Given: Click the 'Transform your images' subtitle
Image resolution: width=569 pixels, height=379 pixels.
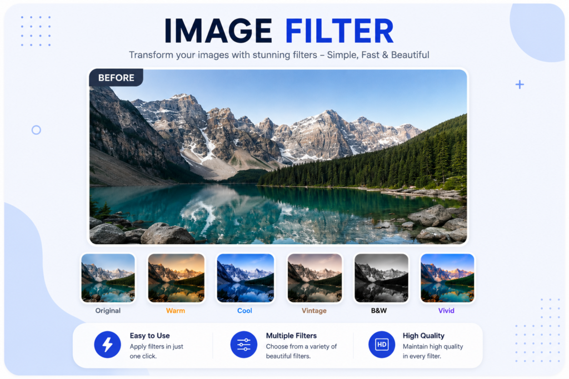Looking at the screenshot, I should [279, 55].
